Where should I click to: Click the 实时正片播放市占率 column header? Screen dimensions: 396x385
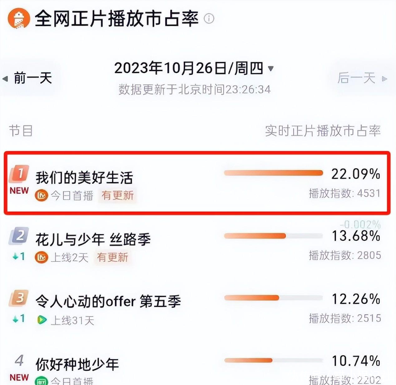[x=322, y=131]
